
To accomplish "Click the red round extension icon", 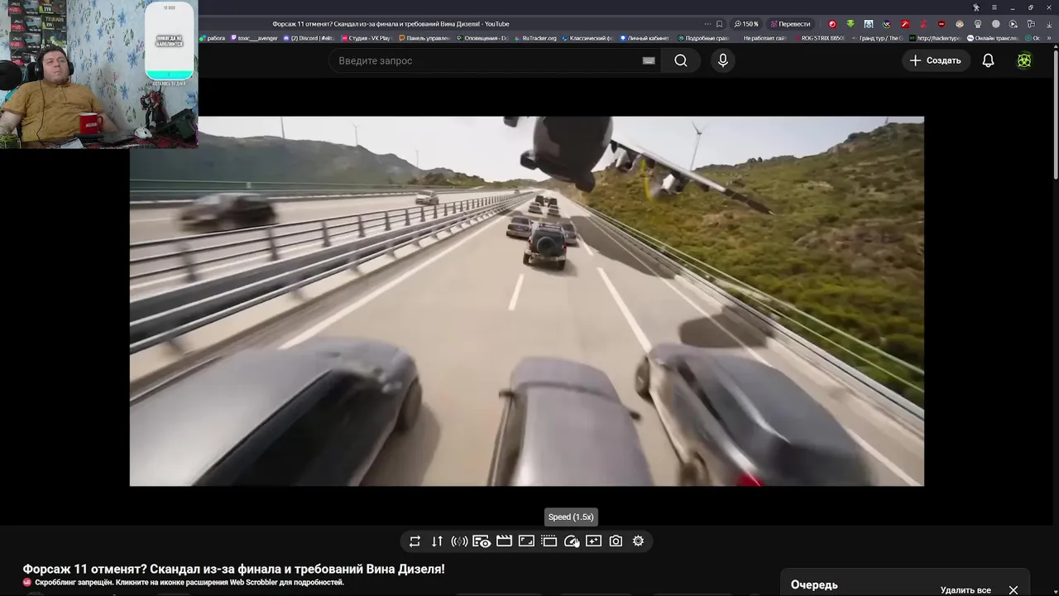I will (832, 24).
